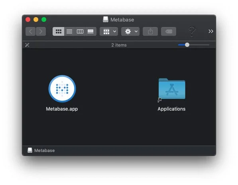Go back with the left arrow
This screenshot has width=238, height=185.
coord(31,31)
